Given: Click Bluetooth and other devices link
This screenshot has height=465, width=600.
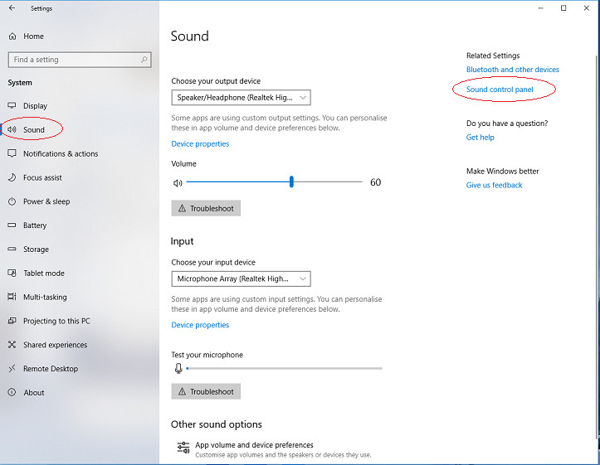Looking at the screenshot, I should [512, 70].
